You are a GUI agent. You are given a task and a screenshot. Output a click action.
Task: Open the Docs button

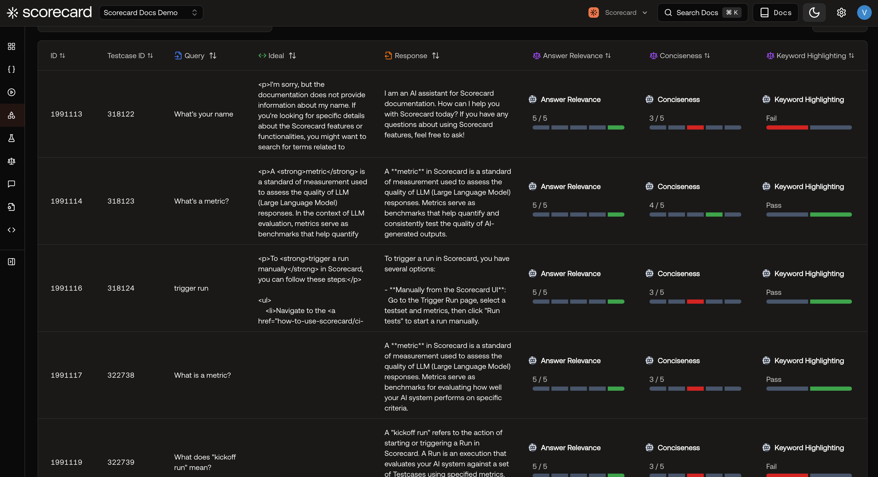(775, 13)
